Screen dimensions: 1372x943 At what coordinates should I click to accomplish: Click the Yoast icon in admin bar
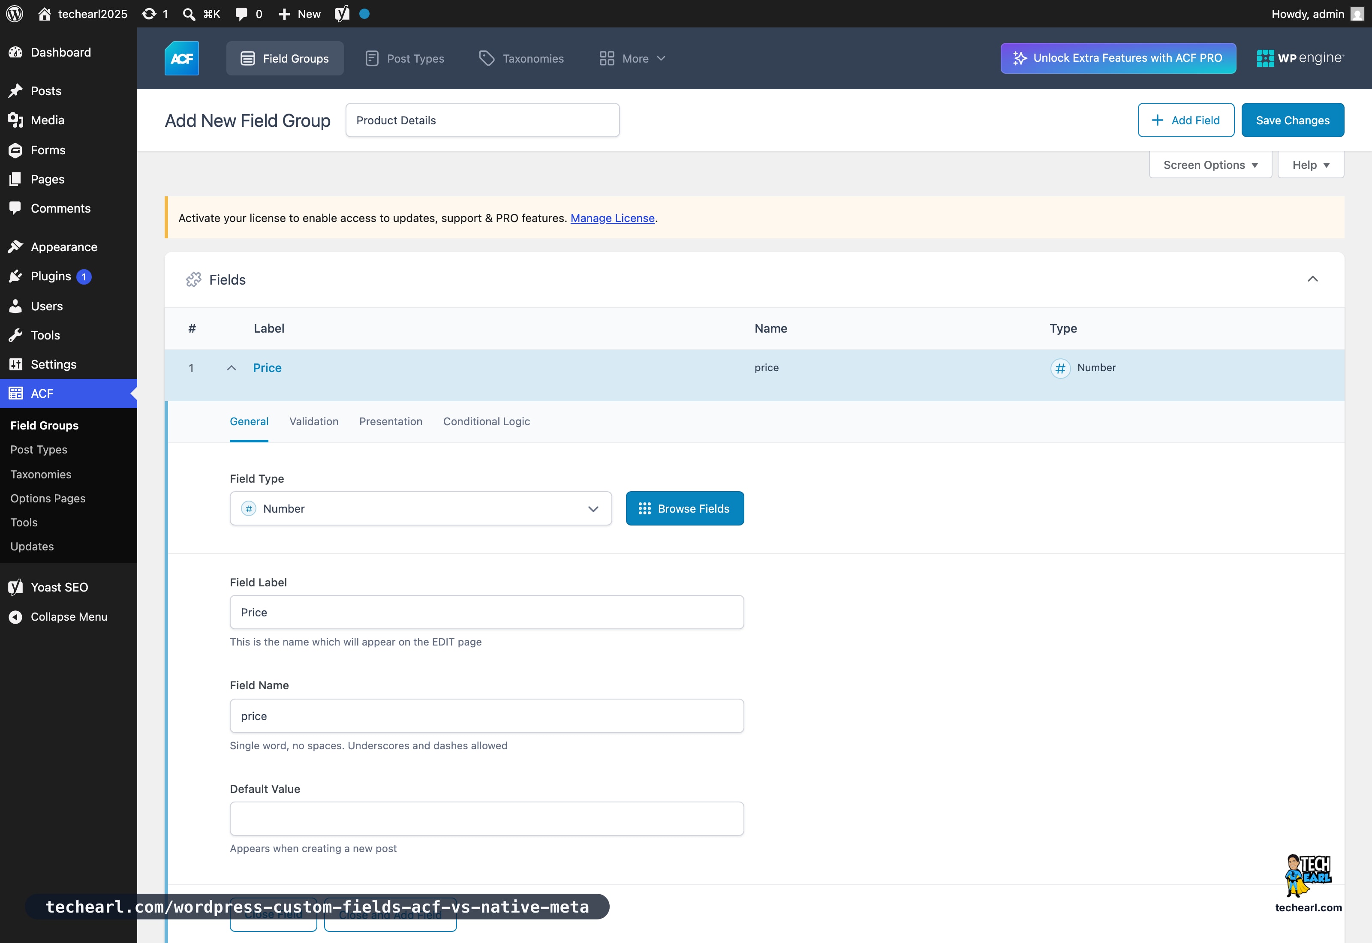[342, 14]
